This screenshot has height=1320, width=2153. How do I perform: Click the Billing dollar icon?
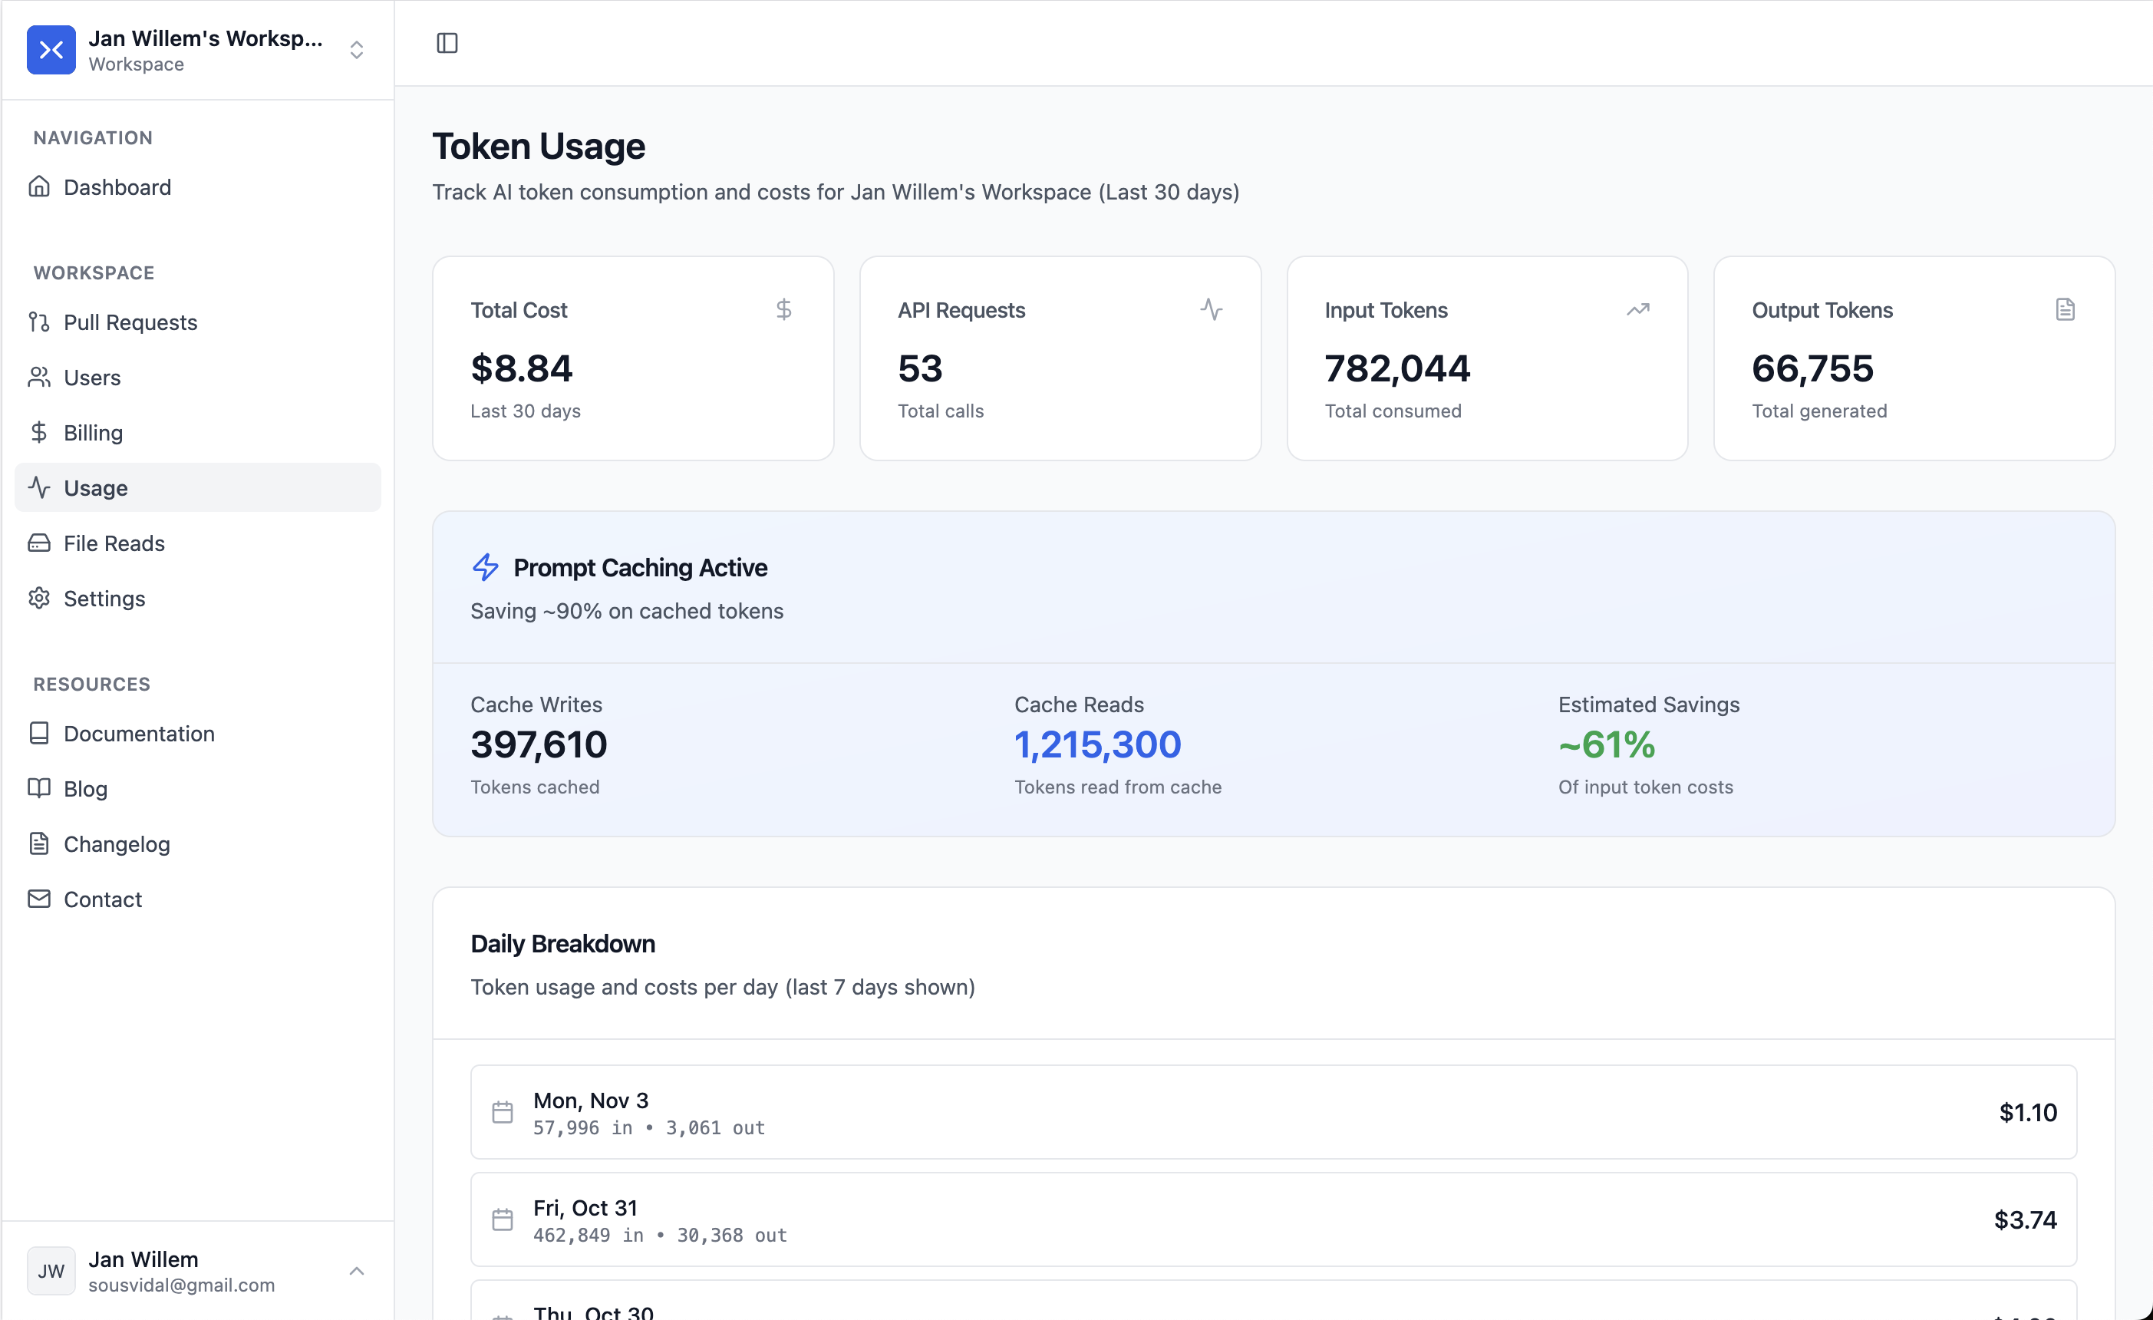39,432
